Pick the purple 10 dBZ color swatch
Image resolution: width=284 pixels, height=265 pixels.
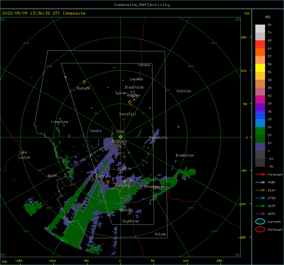click(x=260, y=147)
